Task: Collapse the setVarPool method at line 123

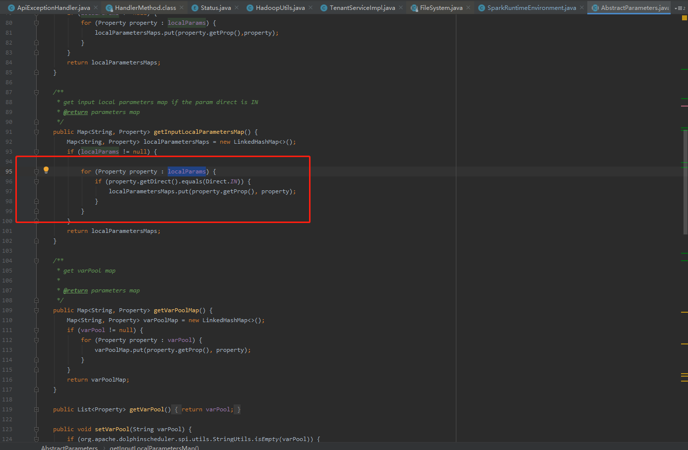Action: [36, 429]
